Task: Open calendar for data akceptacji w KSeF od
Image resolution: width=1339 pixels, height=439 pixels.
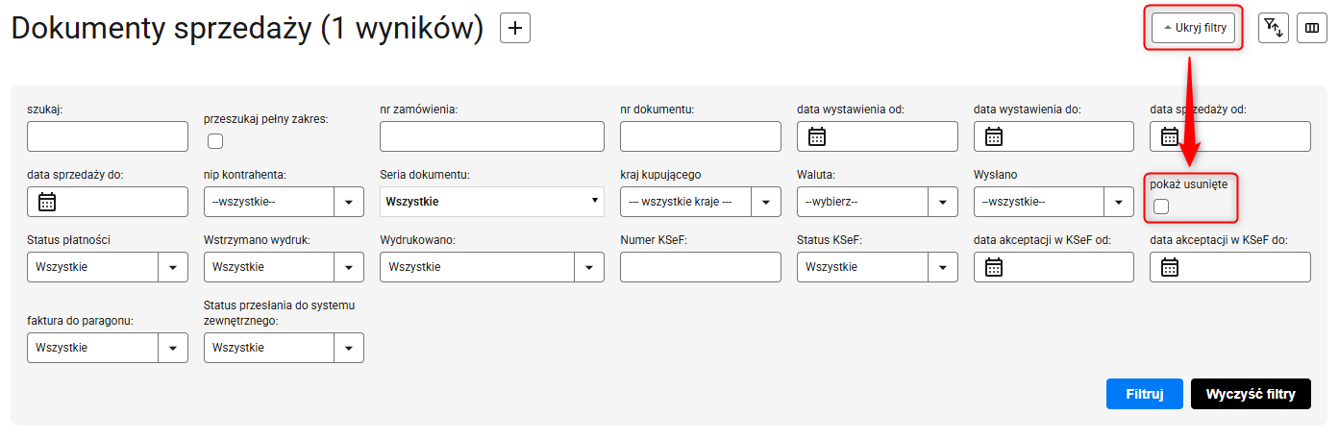Action: [x=994, y=267]
